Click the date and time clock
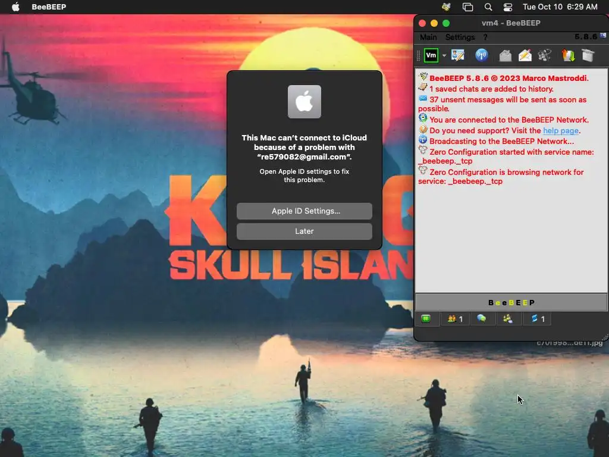This screenshot has height=457, width=609. [560, 7]
